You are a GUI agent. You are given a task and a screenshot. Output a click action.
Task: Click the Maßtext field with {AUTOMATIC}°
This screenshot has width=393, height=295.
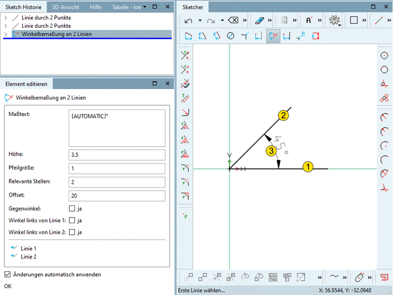[117, 128]
